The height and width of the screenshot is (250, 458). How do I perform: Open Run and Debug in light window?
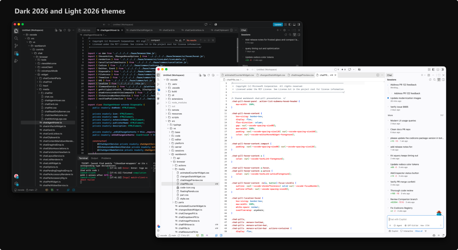coord(158,103)
